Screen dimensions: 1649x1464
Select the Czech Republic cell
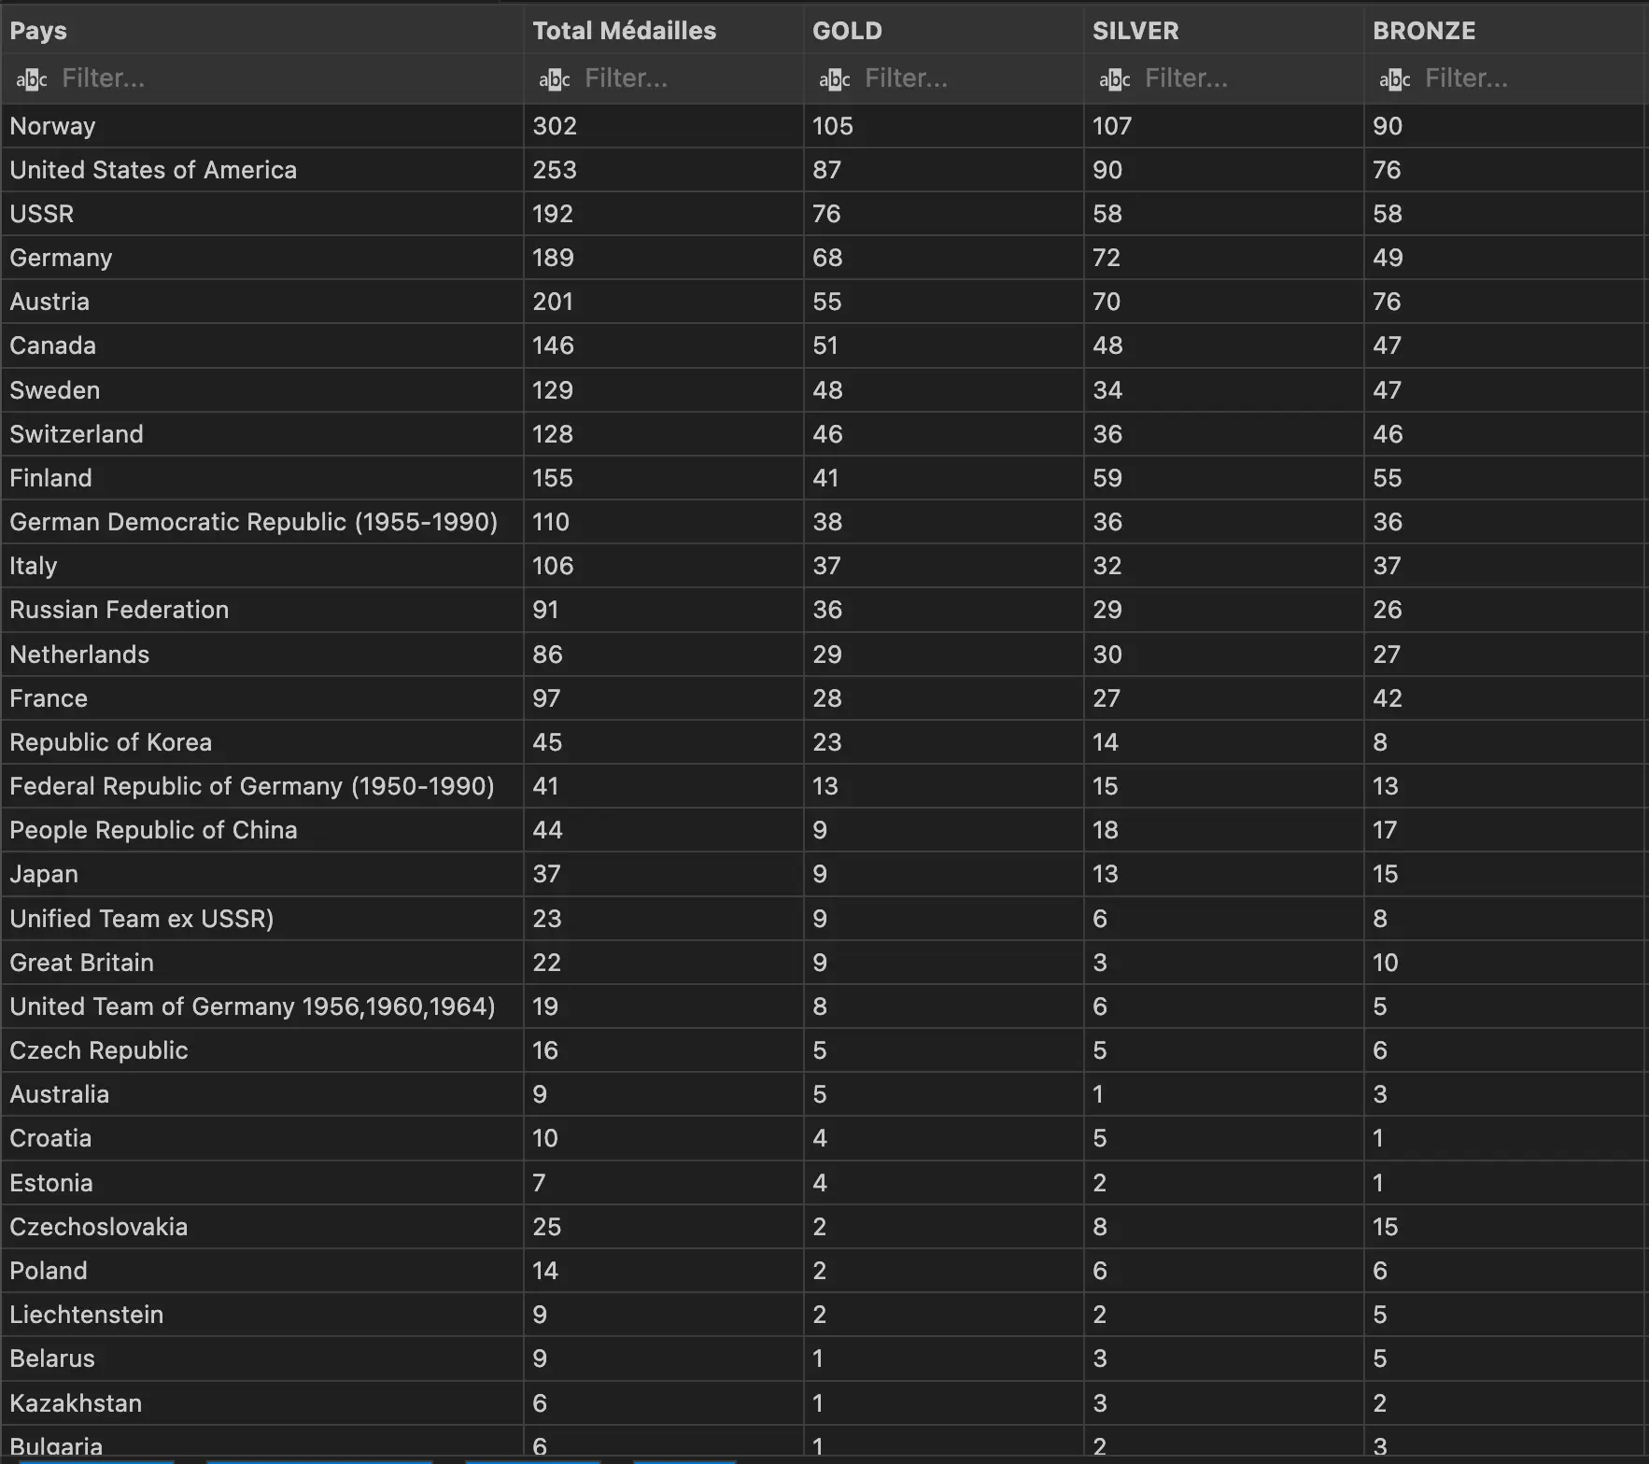[x=262, y=1050]
